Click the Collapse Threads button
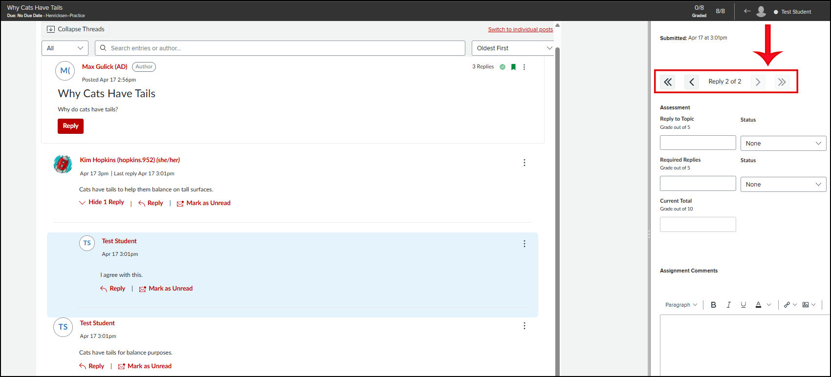 click(x=76, y=29)
